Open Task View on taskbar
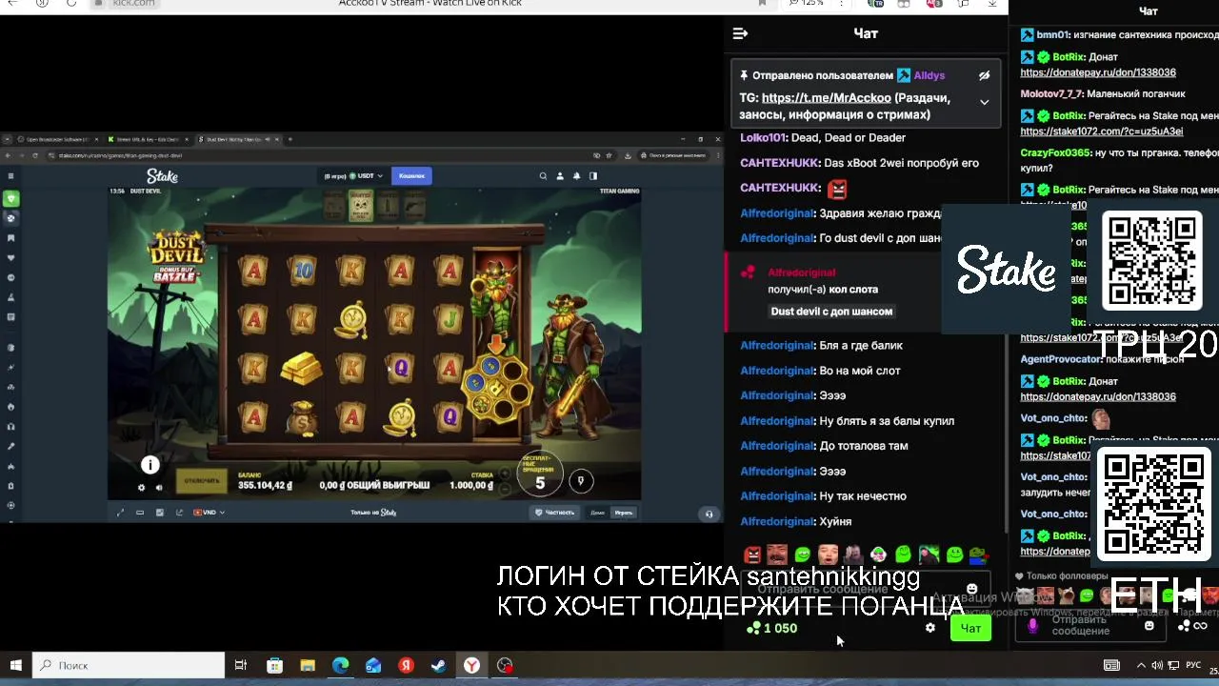Image resolution: width=1219 pixels, height=686 pixels. pos(241,665)
